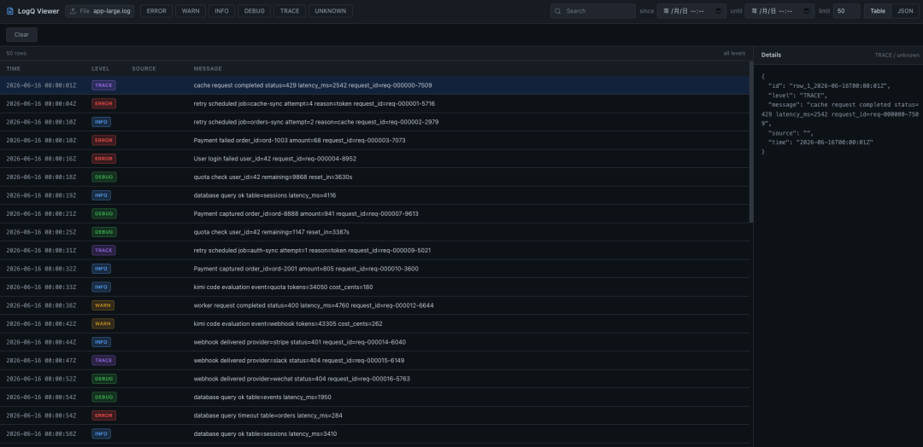The image size is (923, 447).
Task: Switch to Table view
Action: tap(878, 11)
